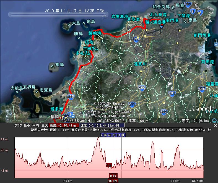Click the 志賀島 placemark label
218x183 pixels.
click(x=46, y=90)
